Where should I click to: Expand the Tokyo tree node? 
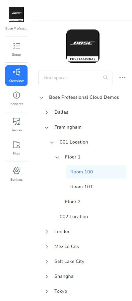click(47, 292)
